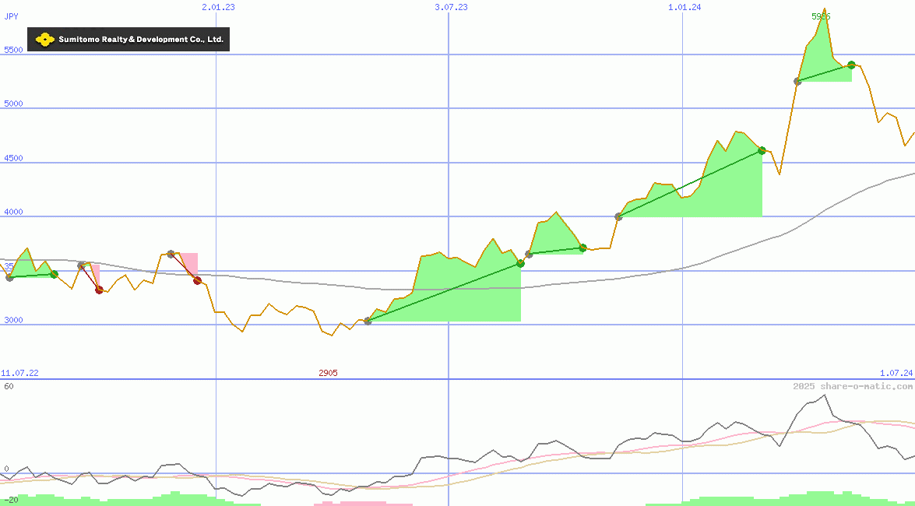
Task: Click green exit marker near 4600 price
Action: coord(762,150)
